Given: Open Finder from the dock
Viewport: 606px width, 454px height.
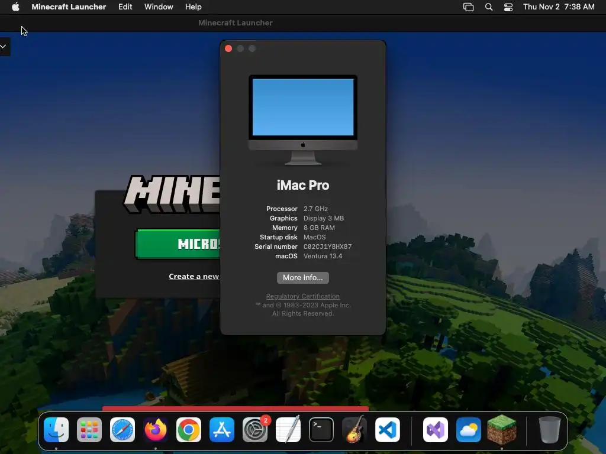Looking at the screenshot, I should (56, 430).
